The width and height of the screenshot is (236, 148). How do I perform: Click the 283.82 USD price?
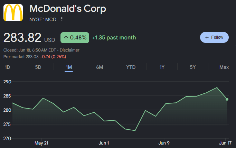[29, 38]
